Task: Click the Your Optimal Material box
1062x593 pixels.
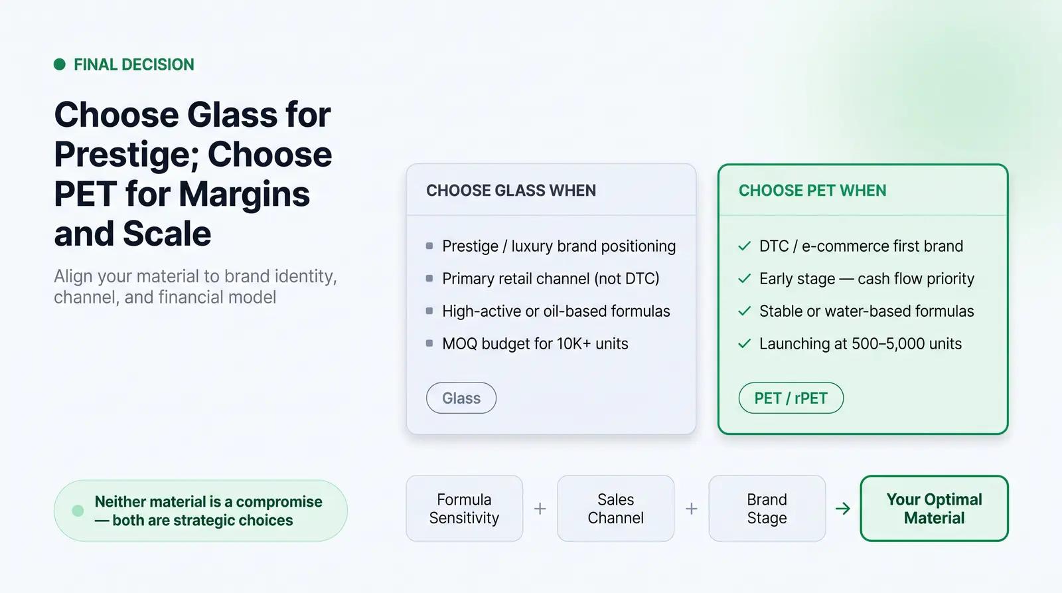Action: point(935,509)
